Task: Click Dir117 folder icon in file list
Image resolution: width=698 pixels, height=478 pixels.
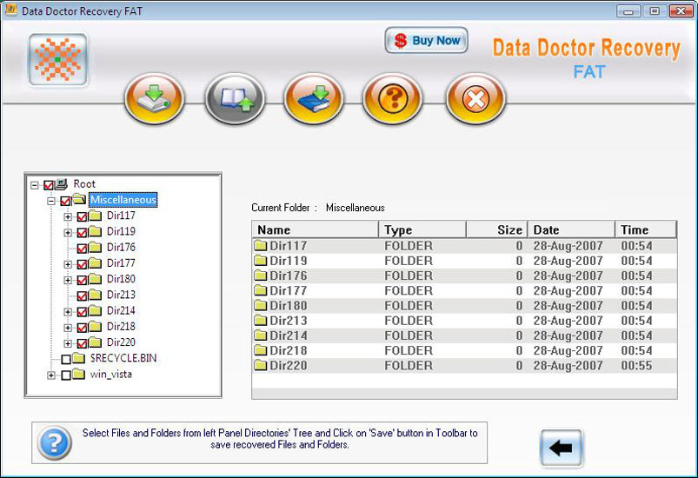Action: click(x=261, y=246)
